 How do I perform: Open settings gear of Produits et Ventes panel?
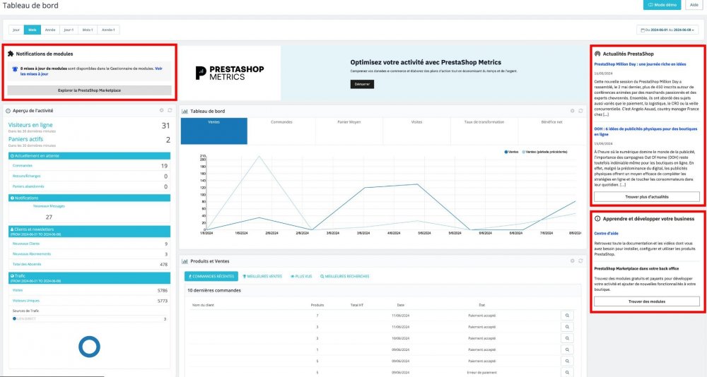point(572,261)
